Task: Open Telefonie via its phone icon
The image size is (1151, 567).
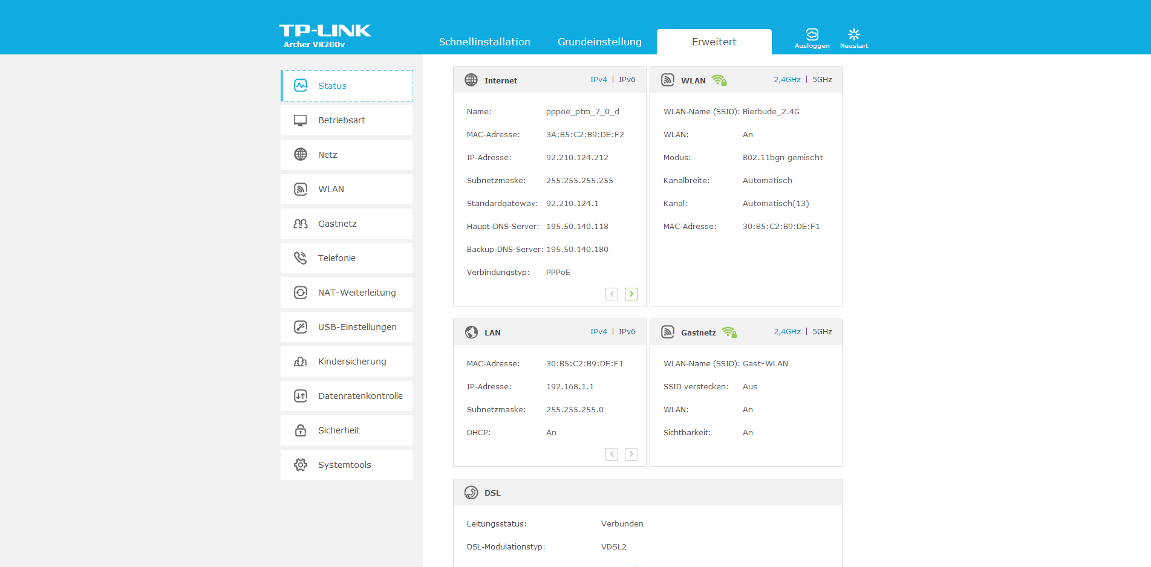Action: [300, 258]
